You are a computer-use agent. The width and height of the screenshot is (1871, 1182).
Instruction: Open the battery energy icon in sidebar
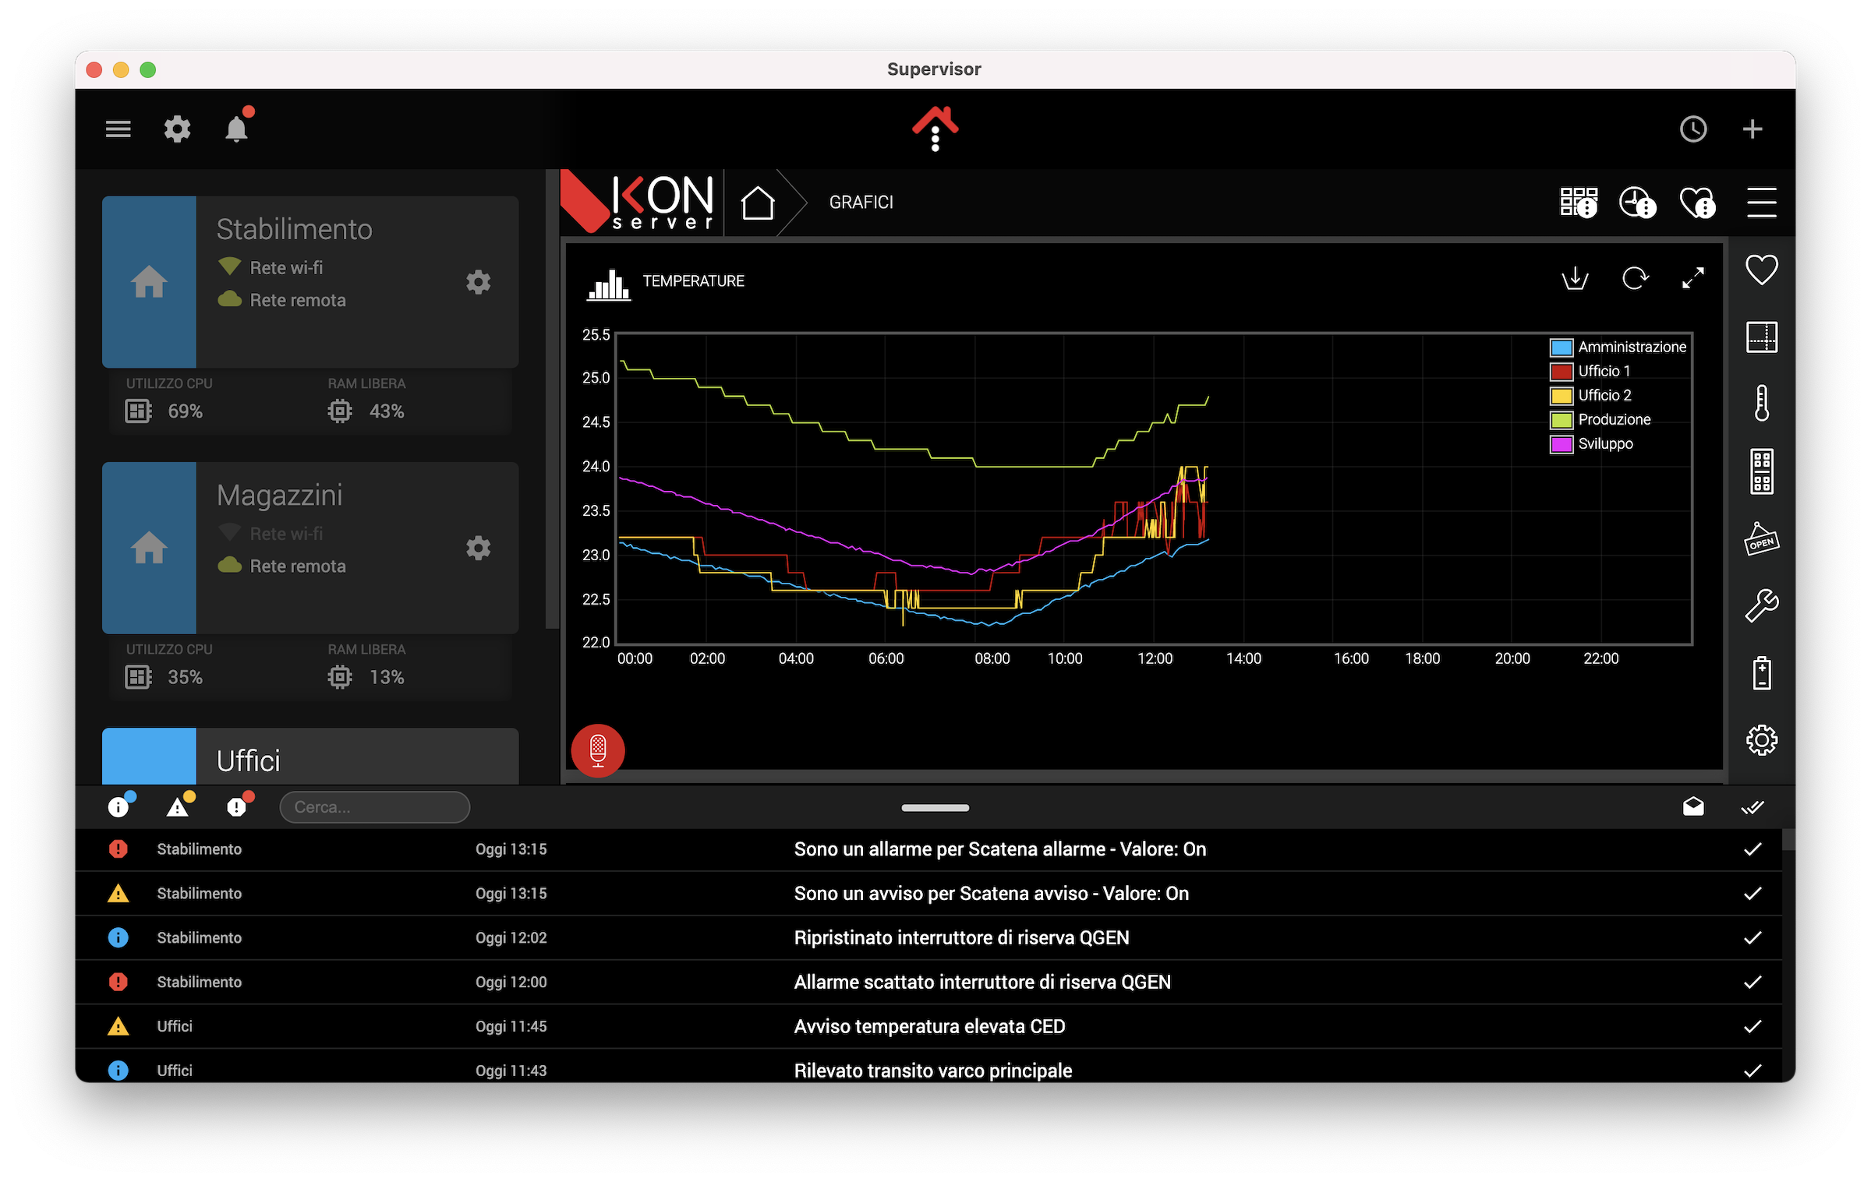point(1761,672)
